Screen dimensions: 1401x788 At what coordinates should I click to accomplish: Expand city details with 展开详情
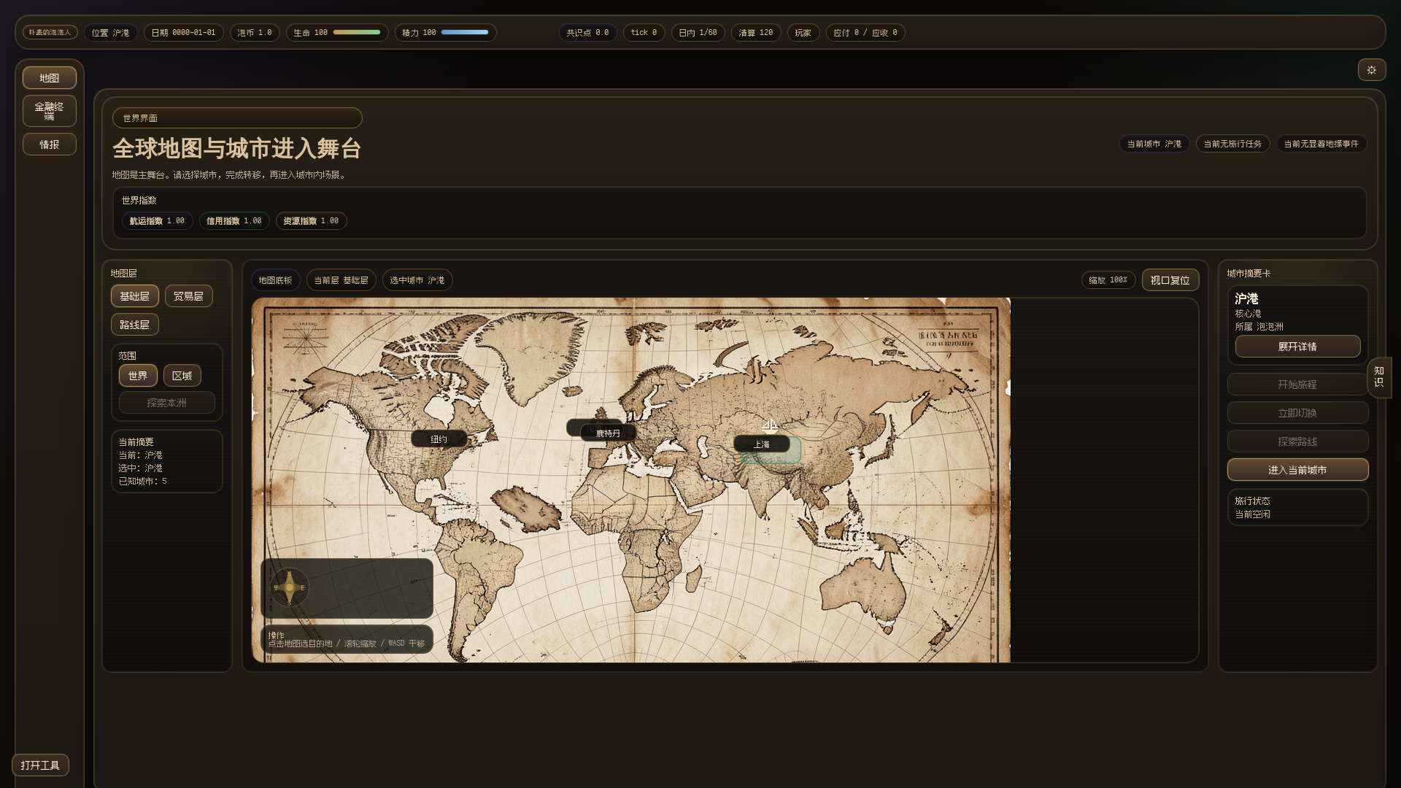(x=1297, y=347)
